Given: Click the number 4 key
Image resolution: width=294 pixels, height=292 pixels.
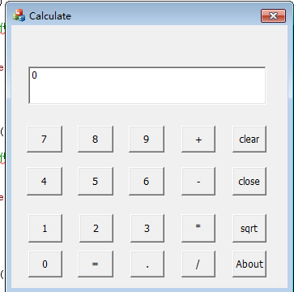Looking at the screenshot, I should (45, 181).
